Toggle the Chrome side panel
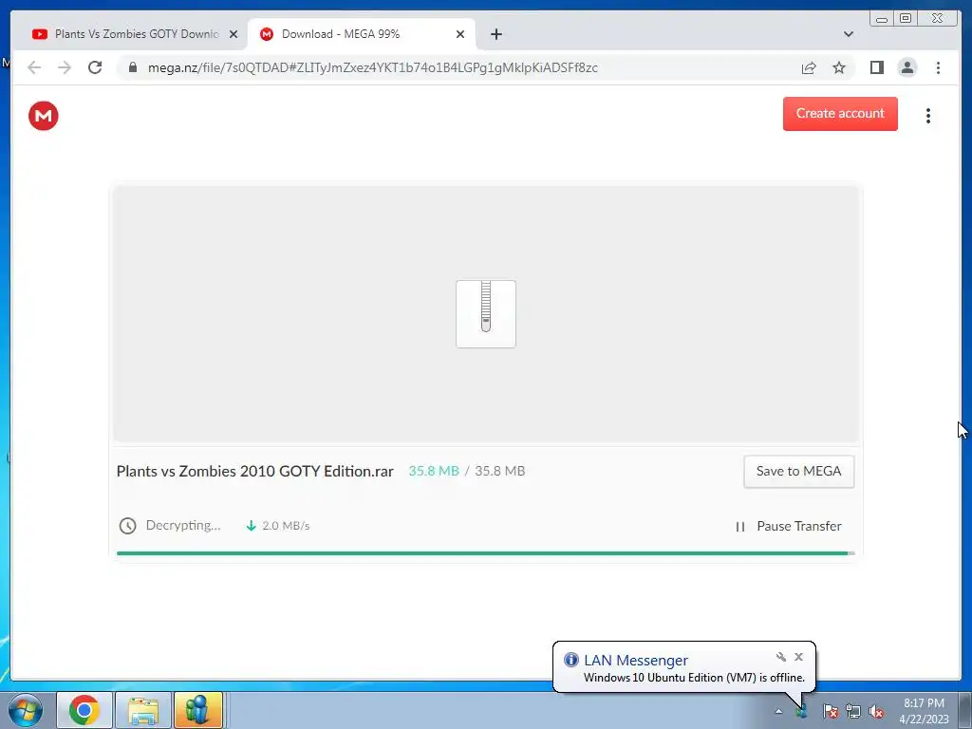 click(x=876, y=67)
